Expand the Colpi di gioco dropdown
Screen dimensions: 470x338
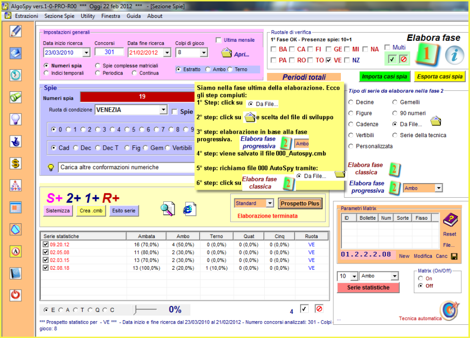coord(204,53)
